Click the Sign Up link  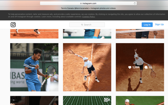coord(159,25)
